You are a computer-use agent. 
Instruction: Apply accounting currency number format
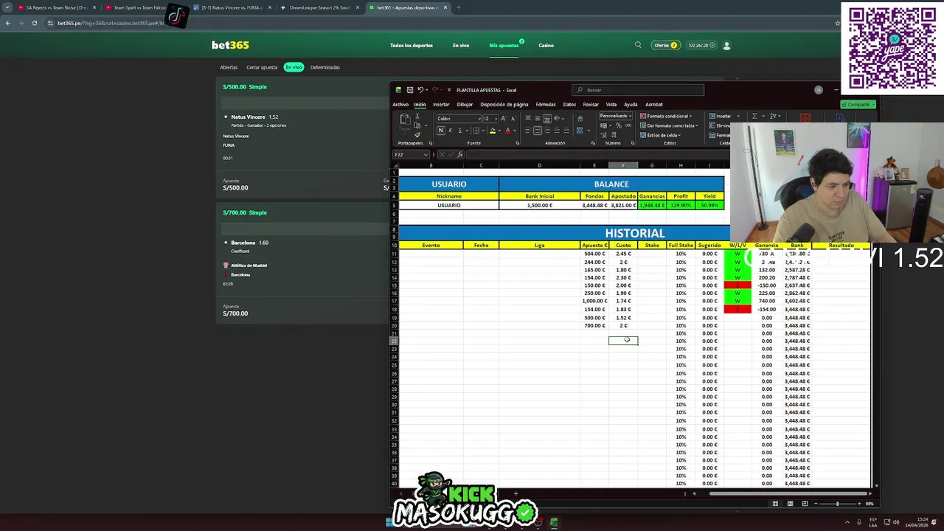(603, 125)
